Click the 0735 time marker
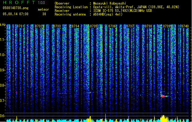This screenshot has width=192, height=122. 94,26
